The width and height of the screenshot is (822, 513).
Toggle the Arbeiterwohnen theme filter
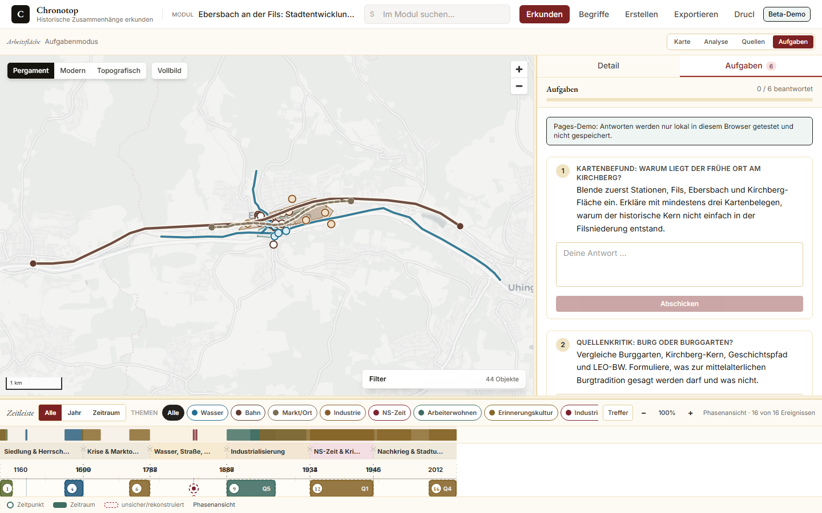(448, 413)
